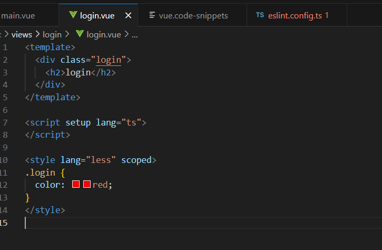This screenshot has height=250, width=382.
Task: Click the Vue logo icon on login.vue tab
Action: (x=73, y=16)
